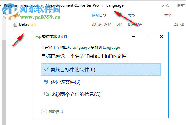The width and height of the screenshot is (186, 125).
Task: Close the replace or skip dialog
Action: coord(162,36)
